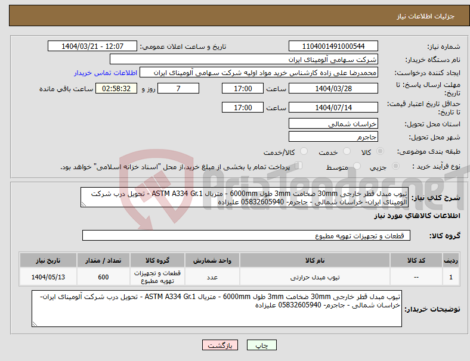Click the واحد شمارش column header

[x=212, y=260]
